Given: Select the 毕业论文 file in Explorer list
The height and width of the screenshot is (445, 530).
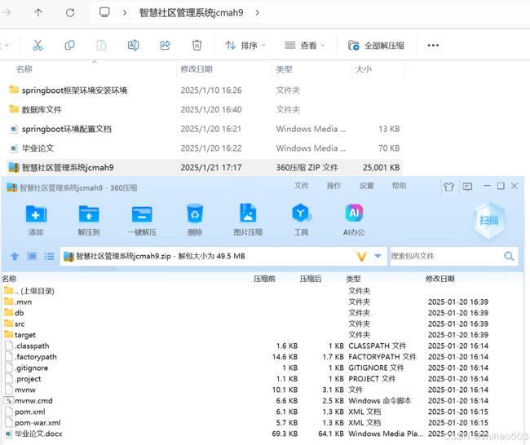Looking at the screenshot, I should 204,148.
